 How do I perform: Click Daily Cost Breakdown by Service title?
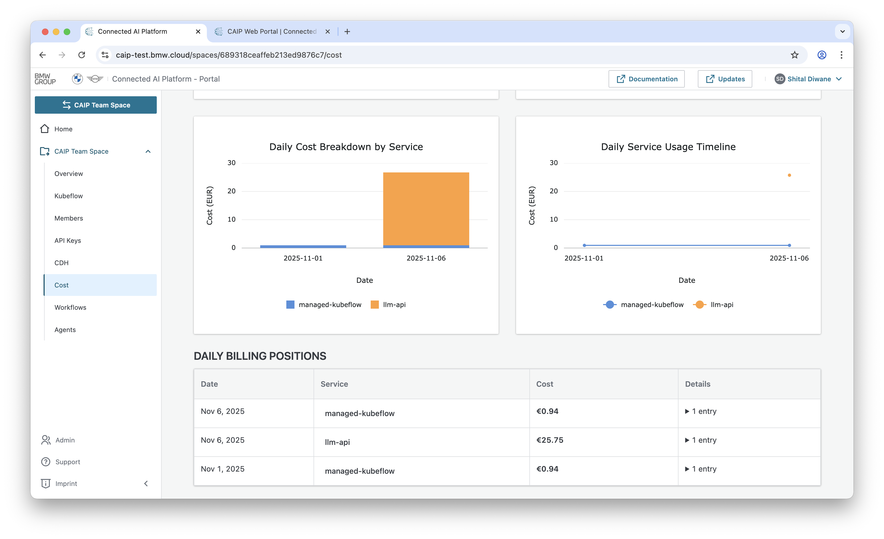(x=346, y=147)
